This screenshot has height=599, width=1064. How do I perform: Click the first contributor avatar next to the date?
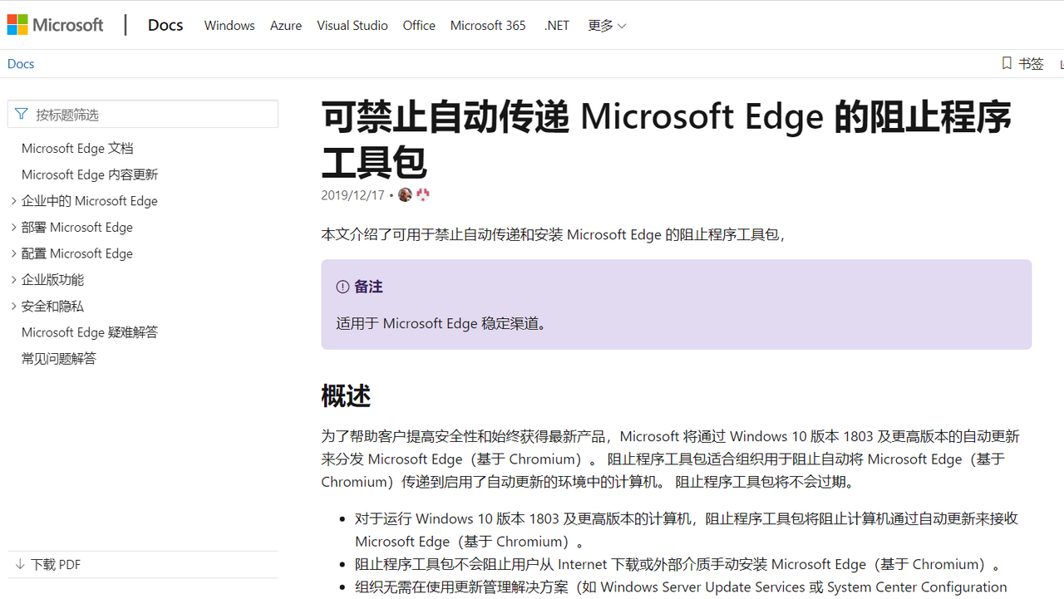[x=405, y=194]
